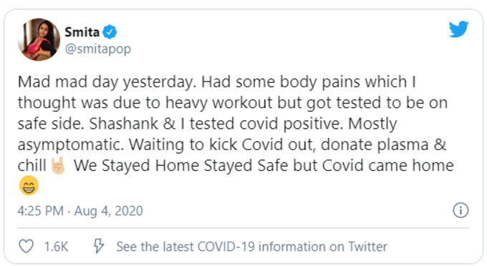Screen dimensions: 487x266
Task: Open Smita's profile picture
Action: 39,39
